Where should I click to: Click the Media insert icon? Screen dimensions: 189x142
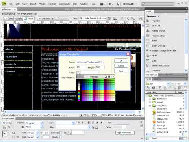click(148, 56)
